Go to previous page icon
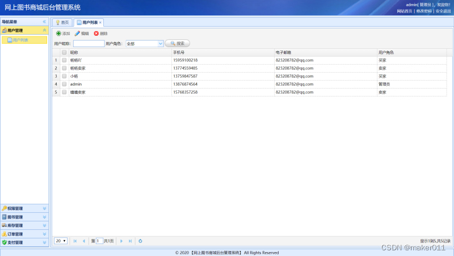The height and width of the screenshot is (256, 454). click(x=84, y=241)
